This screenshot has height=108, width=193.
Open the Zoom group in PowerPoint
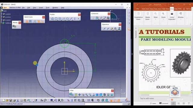[163, 16]
